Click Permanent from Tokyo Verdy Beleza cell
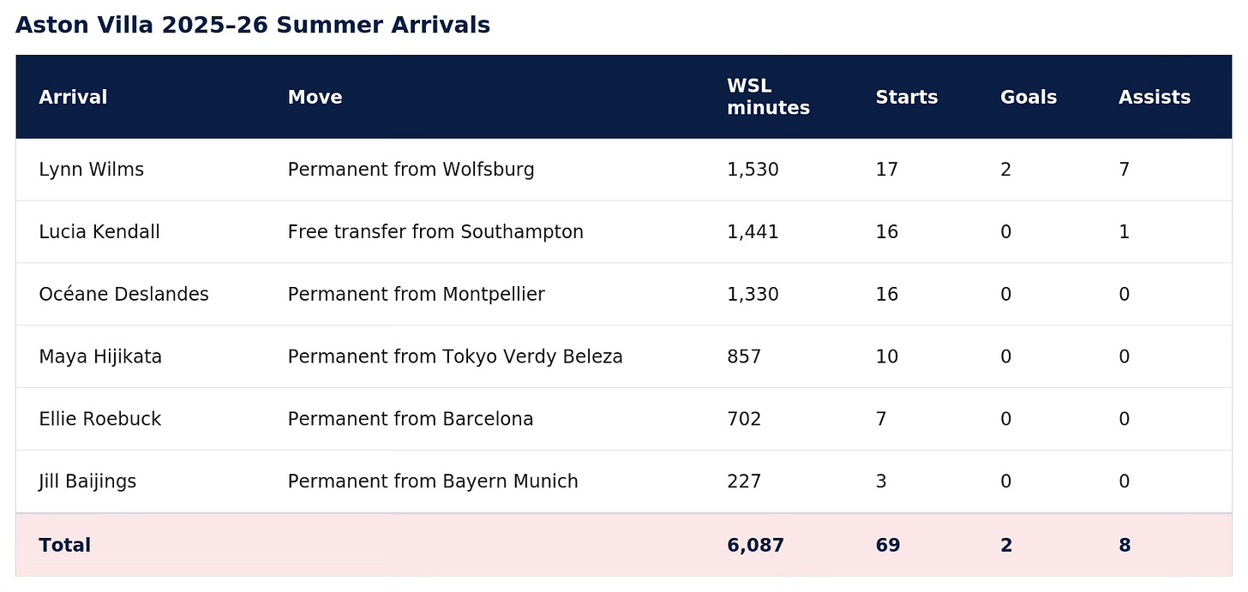Viewport: 1248px width, 592px height. pos(455,357)
